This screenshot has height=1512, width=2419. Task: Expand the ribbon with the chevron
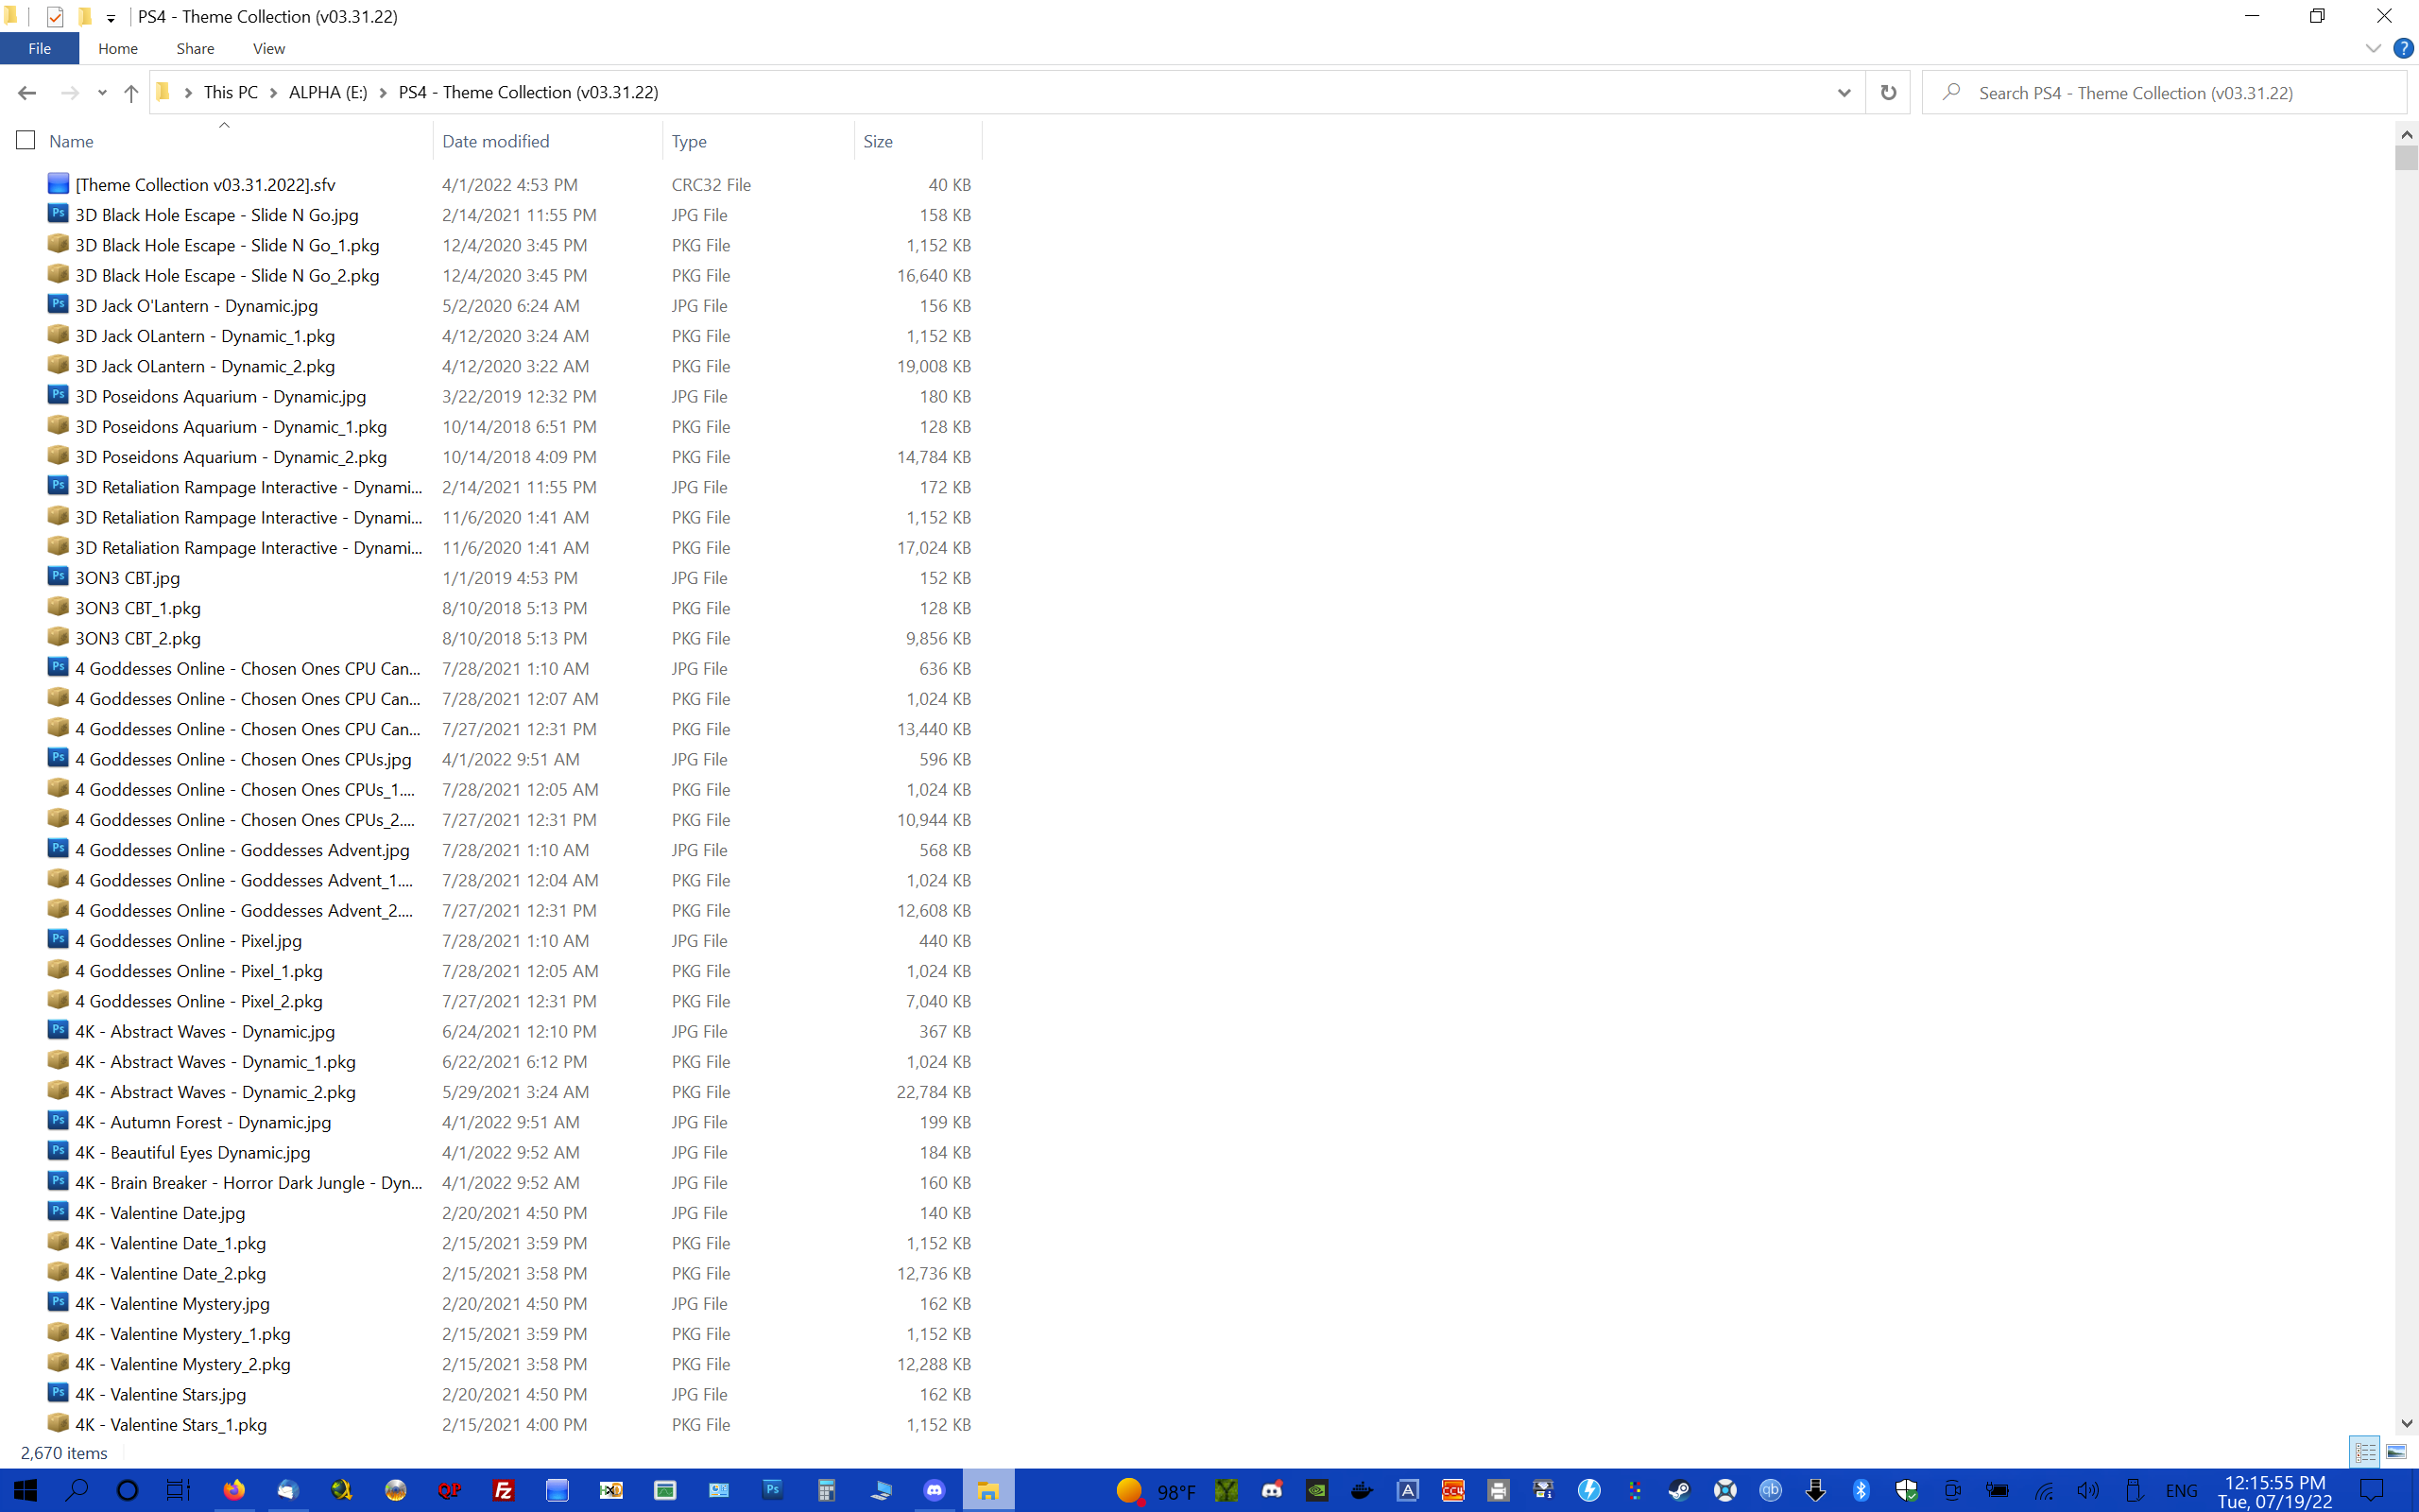point(2373,48)
